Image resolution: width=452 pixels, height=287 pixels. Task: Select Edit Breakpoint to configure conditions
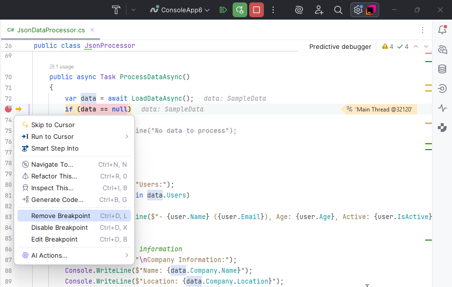(54, 239)
